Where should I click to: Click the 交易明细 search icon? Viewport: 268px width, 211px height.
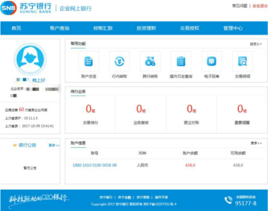point(242,62)
